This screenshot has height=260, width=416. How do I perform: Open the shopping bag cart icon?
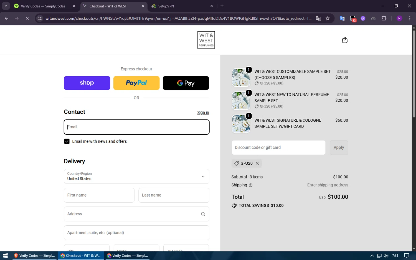tap(344, 40)
